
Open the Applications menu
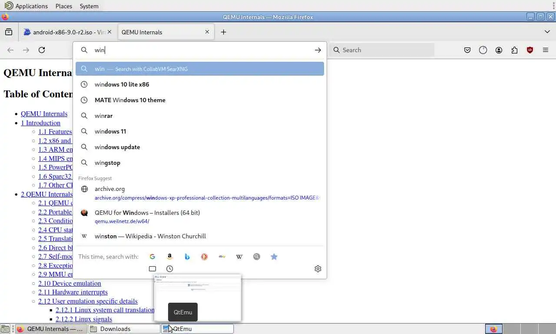click(x=27, y=6)
